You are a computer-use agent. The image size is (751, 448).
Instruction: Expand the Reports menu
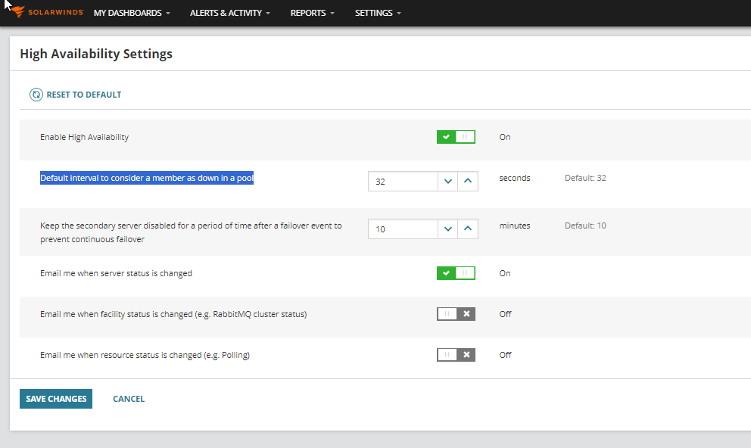pyautogui.click(x=312, y=13)
